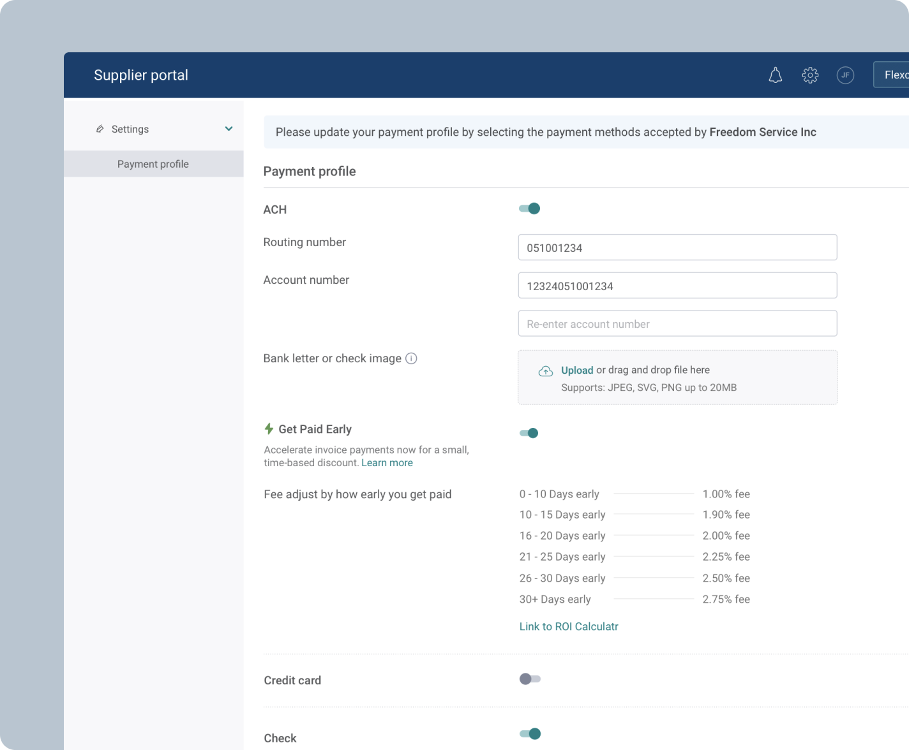This screenshot has height=750, width=909.
Task: Toggle the Check payment switch off
Action: click(x=529, y=733)
